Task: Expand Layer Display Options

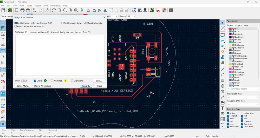Action: click(238, 89)
